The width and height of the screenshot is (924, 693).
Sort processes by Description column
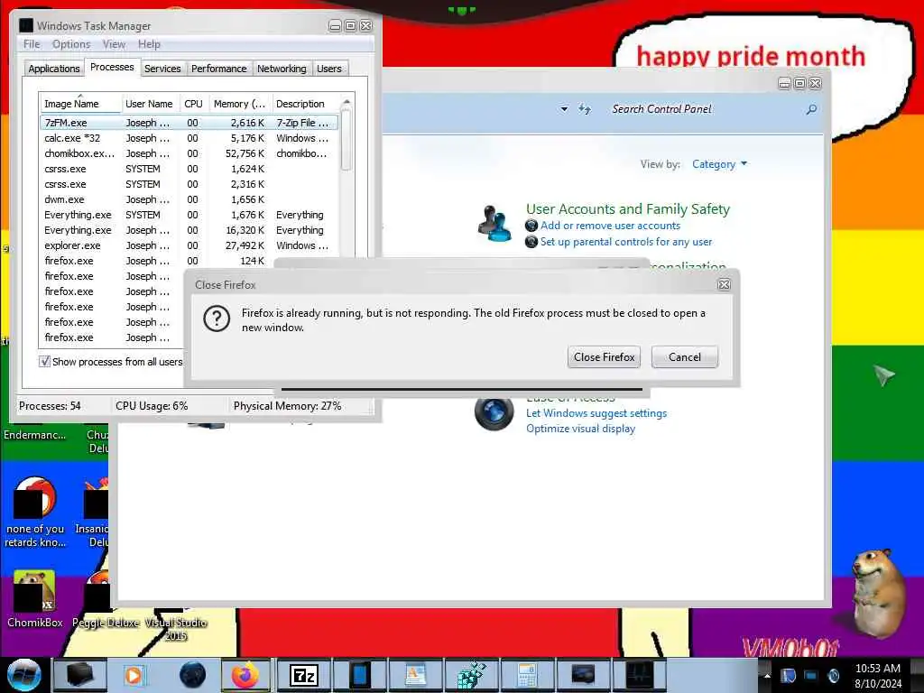(x=305, y=104)
